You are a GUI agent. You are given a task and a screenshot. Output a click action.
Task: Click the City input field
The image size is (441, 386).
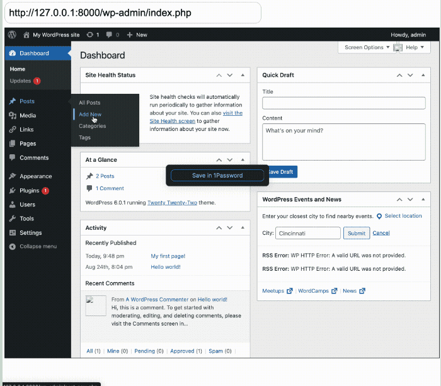[308, 234]
